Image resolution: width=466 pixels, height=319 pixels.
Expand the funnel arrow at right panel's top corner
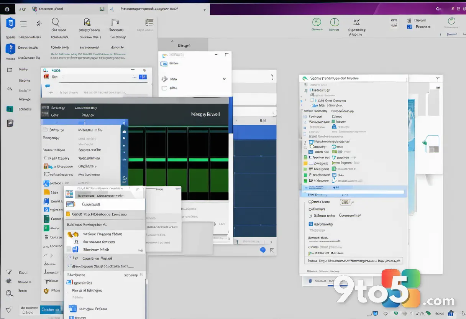(437, 78)
